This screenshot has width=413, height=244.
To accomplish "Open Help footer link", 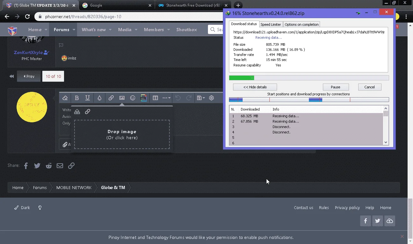I will (370, 207).
